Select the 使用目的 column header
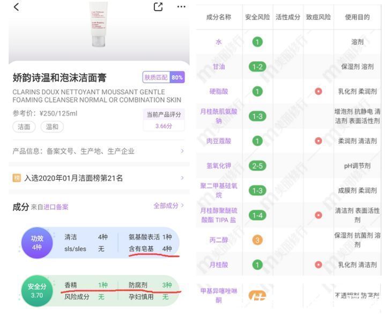This screenshot has width=386, height=315. [x=357, y=17]
